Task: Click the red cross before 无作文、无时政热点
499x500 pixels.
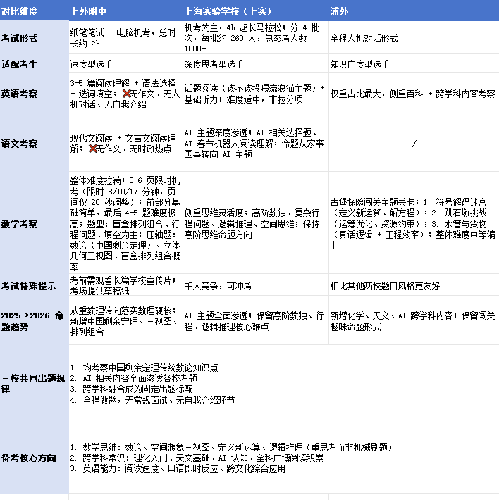Action: 92,149
